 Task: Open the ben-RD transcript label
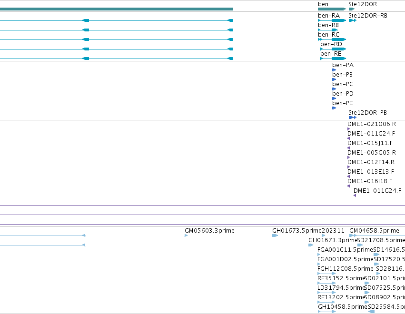pyautogui.click(x=331, y=44)
